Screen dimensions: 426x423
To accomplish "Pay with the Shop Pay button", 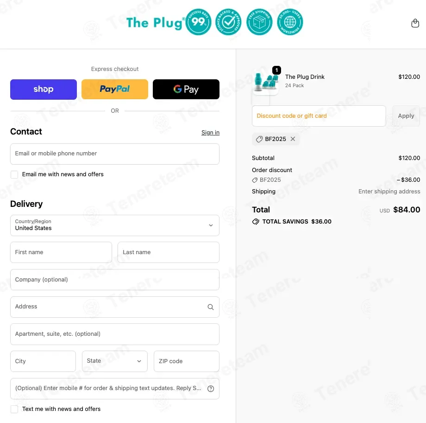I will pyautogui.click(x=44, y=89).
